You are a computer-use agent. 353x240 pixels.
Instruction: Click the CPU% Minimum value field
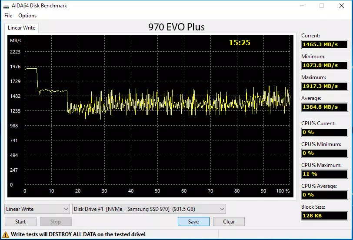[325, 153]
